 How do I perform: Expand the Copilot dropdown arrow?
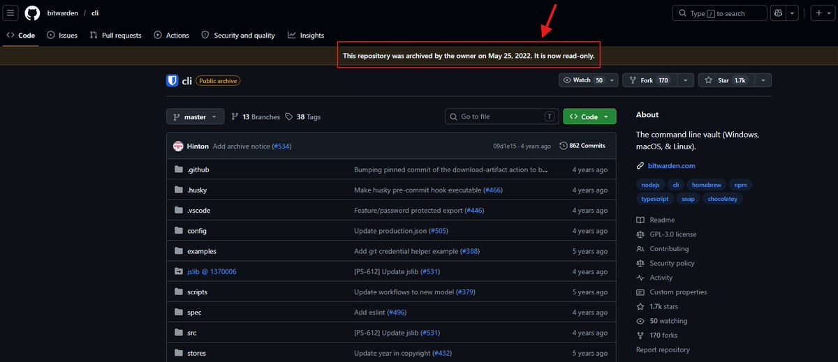(793, 13)
